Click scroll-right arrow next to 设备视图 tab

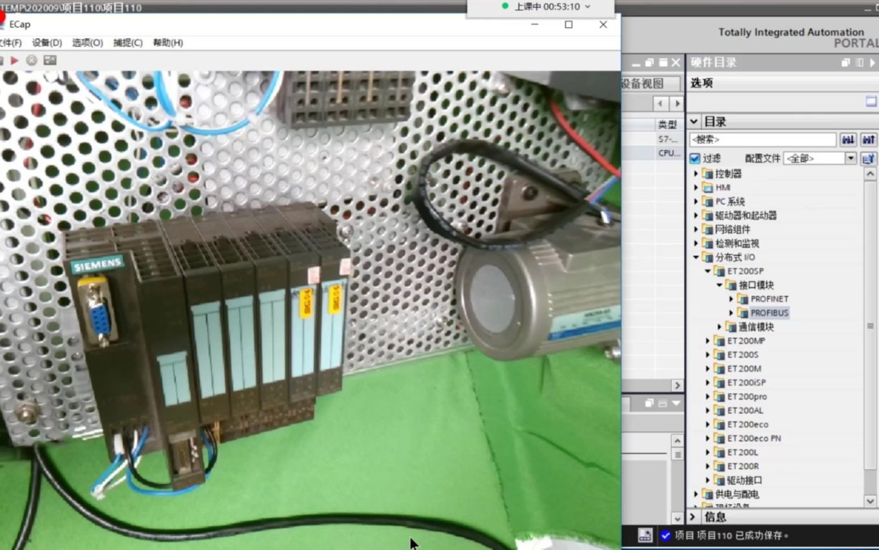[676, 103]
